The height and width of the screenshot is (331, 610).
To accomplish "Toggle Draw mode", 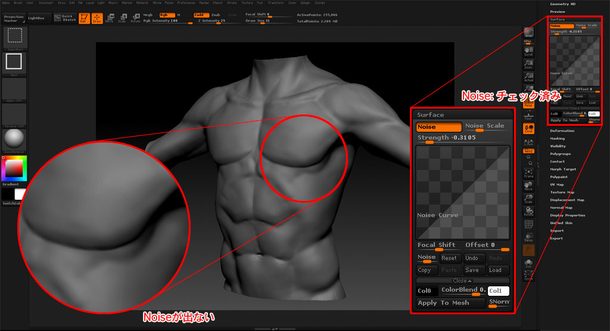I will click(97, 18).
